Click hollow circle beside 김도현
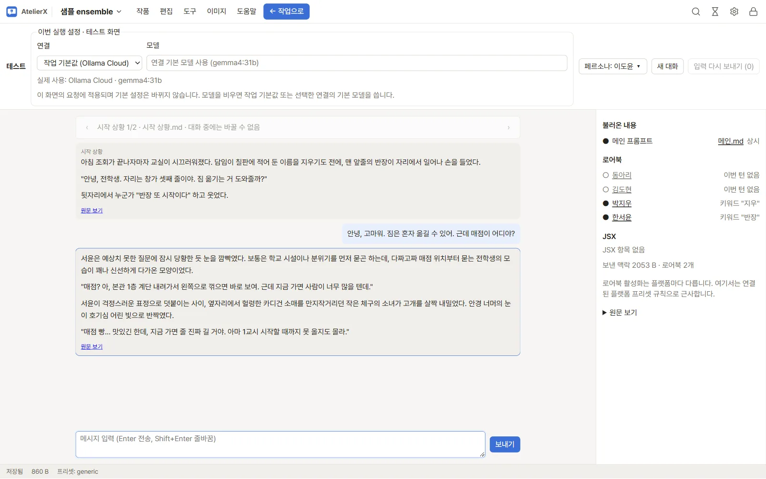 coord(606,190)
